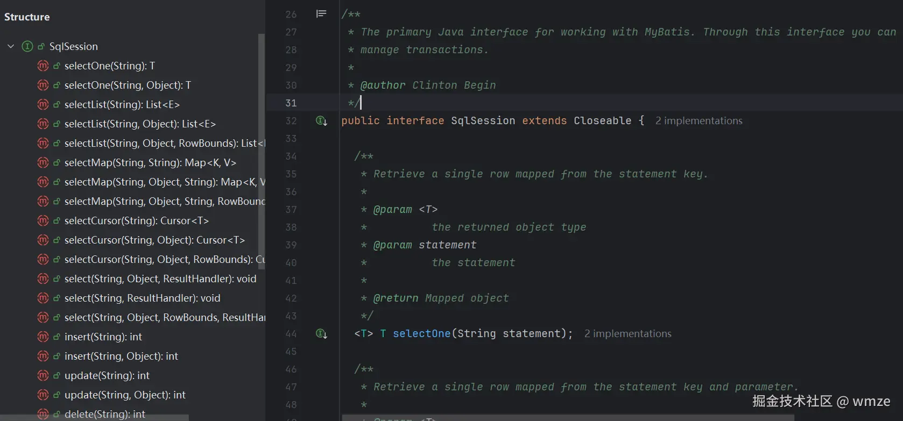Select selectCursor(String): Cursor<T> entry
This screenshot has height=421, width=903.
tap(137, 220)
